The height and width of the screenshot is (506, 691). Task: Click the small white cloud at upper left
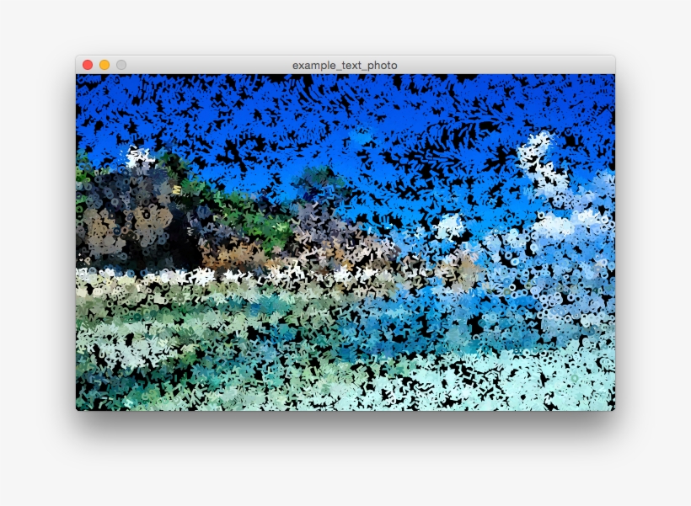coord(139,157)
